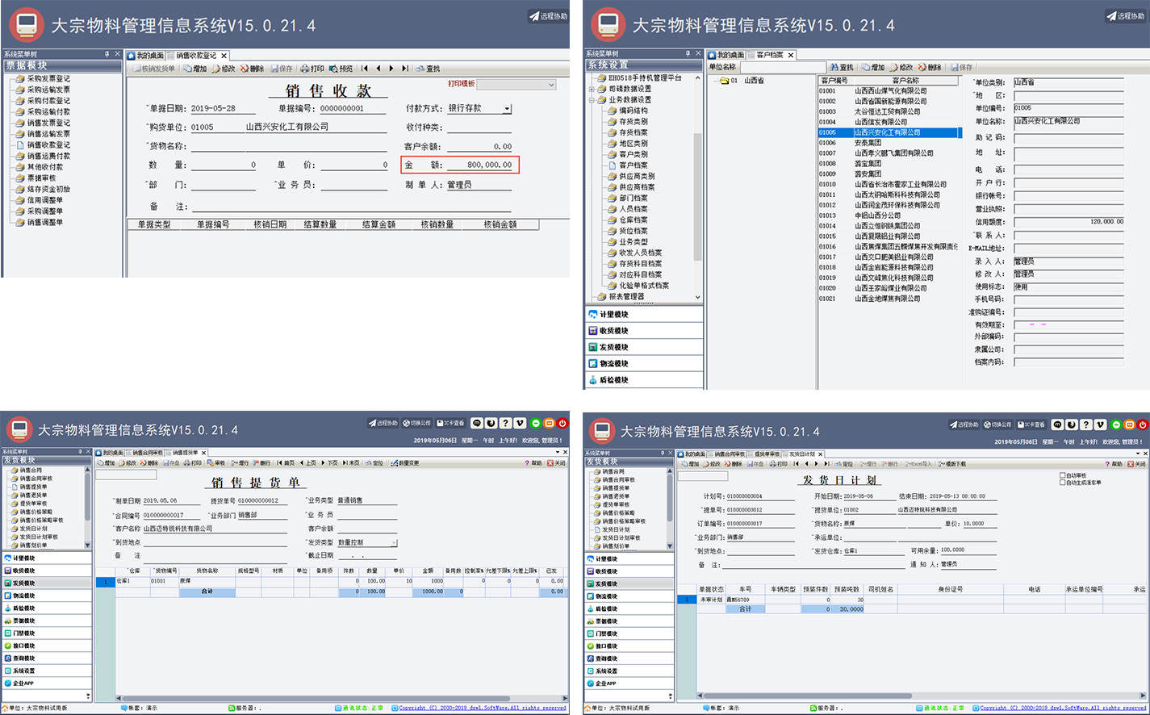Open 发货类型 dropdown showing 数量控制
Image resolution: width=1150 pixels, height=715 pixels.
click(x=394, y=543)
